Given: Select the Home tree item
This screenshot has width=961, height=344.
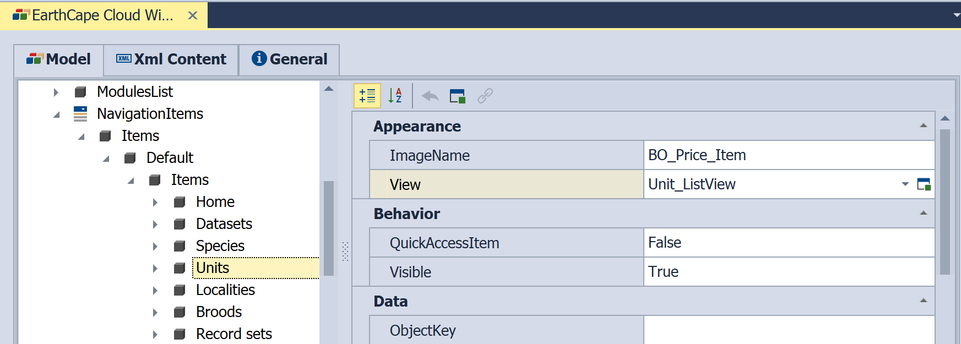Looking at the screenshot, I should pos(215,202).
